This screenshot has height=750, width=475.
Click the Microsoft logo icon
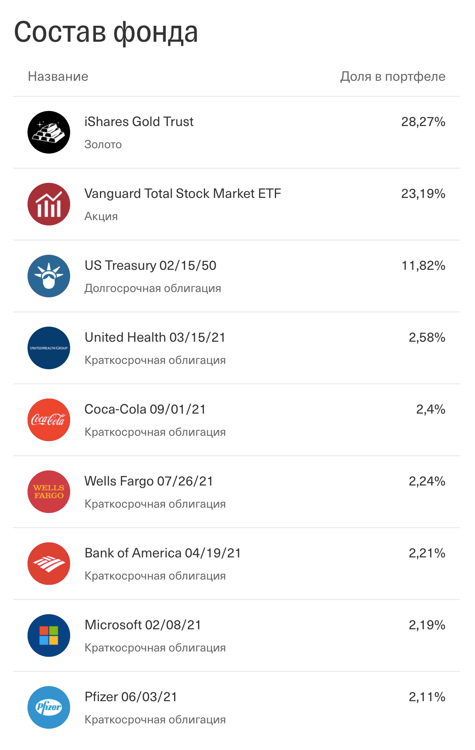pos(49,636)
